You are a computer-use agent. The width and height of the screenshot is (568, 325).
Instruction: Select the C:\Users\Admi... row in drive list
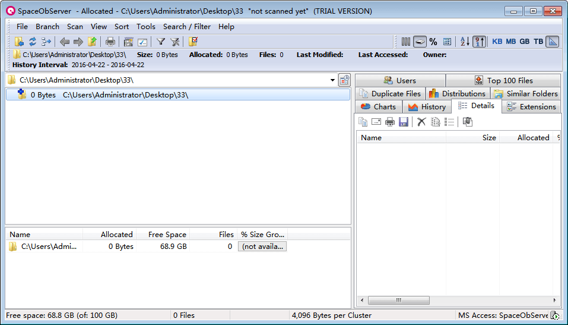pyautogui.click(x=147, y=247)
